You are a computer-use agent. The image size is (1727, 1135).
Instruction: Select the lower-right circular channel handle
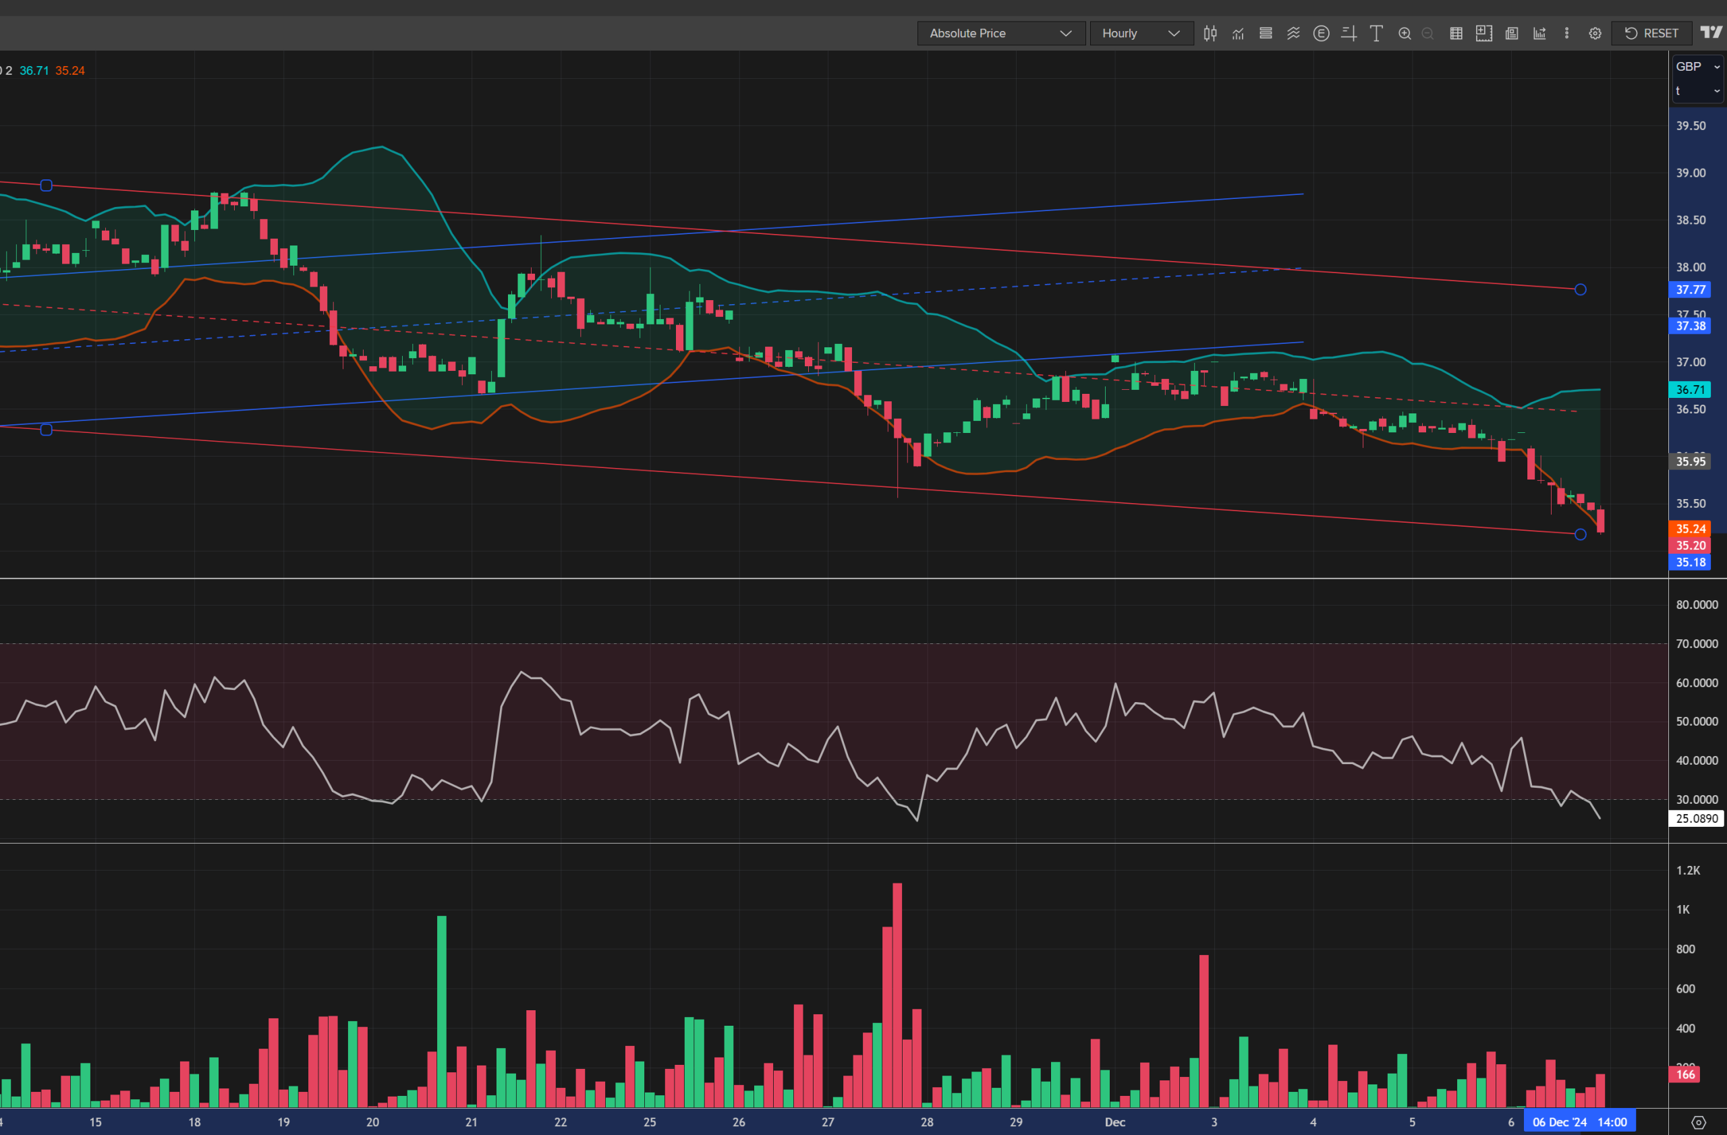1581,535
